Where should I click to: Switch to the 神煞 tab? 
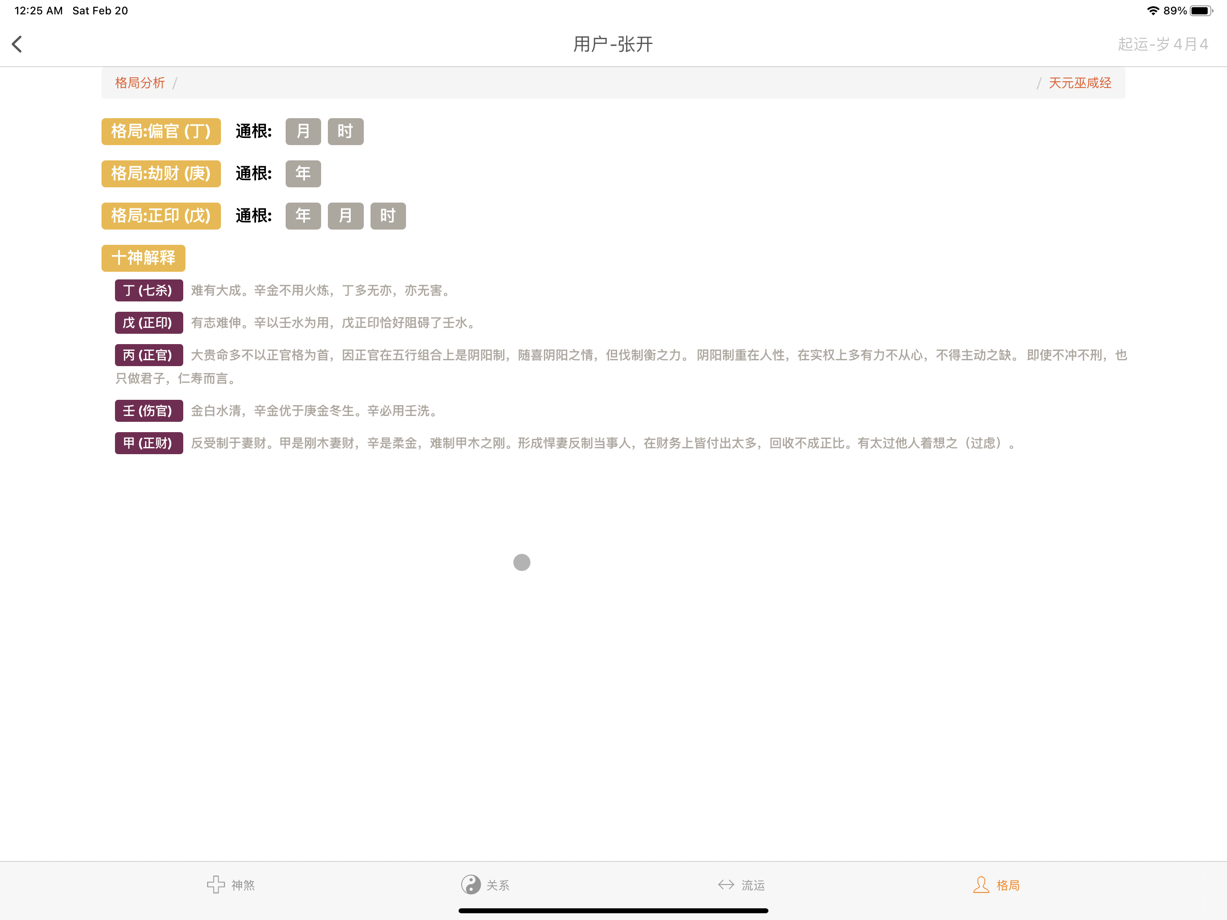(231, 885)
